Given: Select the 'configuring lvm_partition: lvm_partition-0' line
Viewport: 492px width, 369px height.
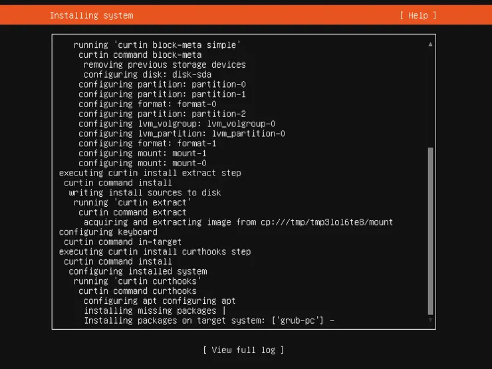Looking at the screenshot, I should (x=182, y=134).
